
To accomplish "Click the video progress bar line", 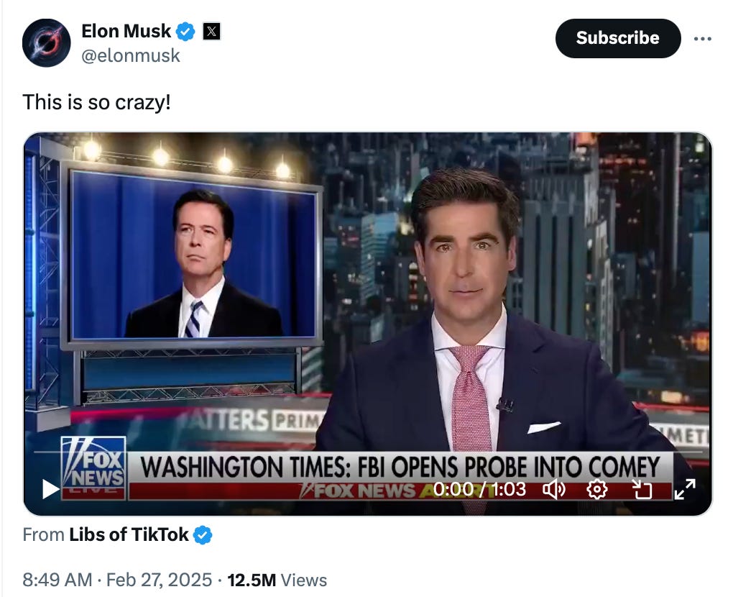I will [x=368, y=452].
